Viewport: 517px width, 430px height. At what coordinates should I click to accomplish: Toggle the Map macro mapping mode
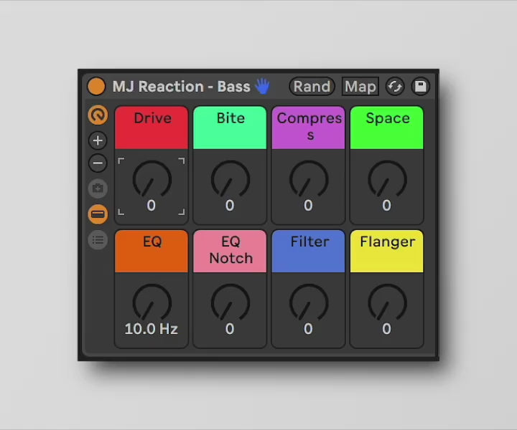[360, 87]
